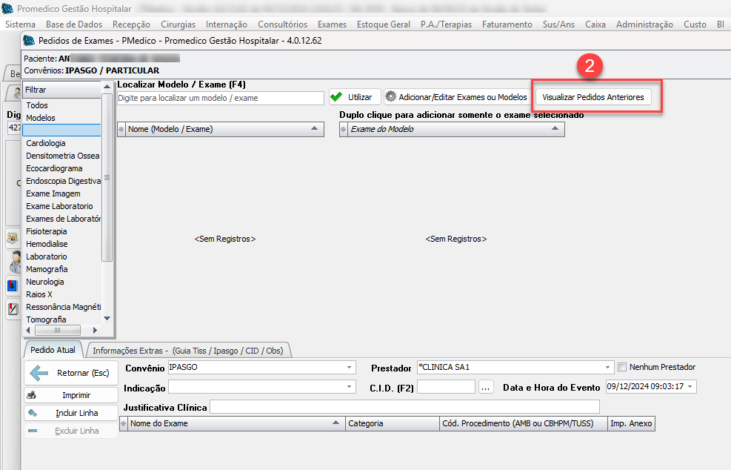The height and width of the screenshot is (470, 731).
Task: Click the gear icon Adicionar/Editar Exames ou Modelos
Action: pos(457,97)
